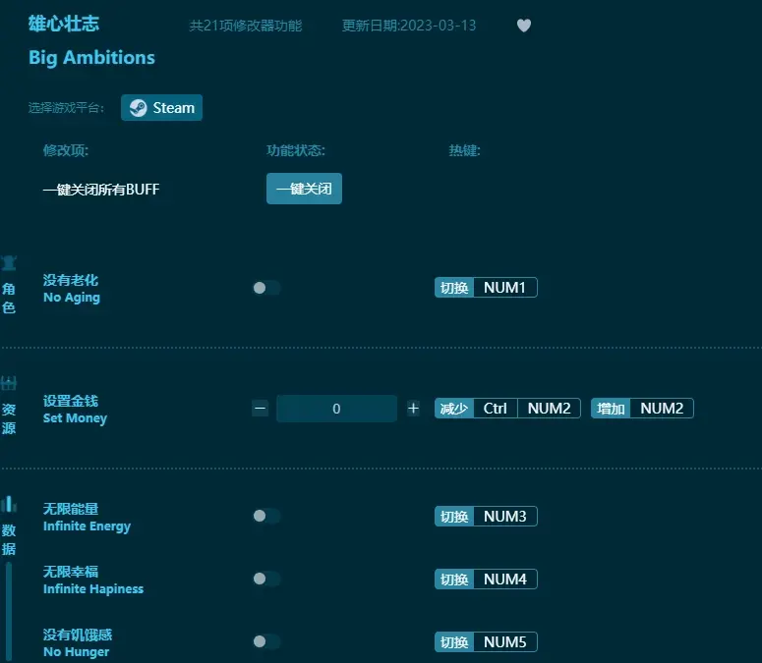This screenshot has width=762, height=663.
Task: Click the No Aging label
Action: click(72, 297)
